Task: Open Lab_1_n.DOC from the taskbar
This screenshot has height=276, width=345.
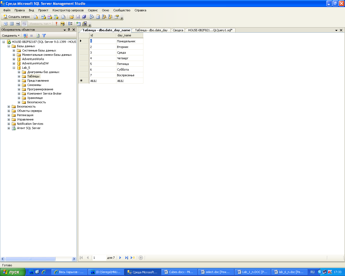Action: (x=253, y=272)
